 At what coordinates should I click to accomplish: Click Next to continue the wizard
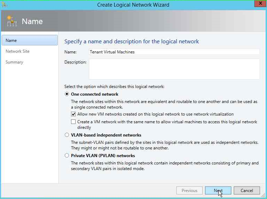218,191
